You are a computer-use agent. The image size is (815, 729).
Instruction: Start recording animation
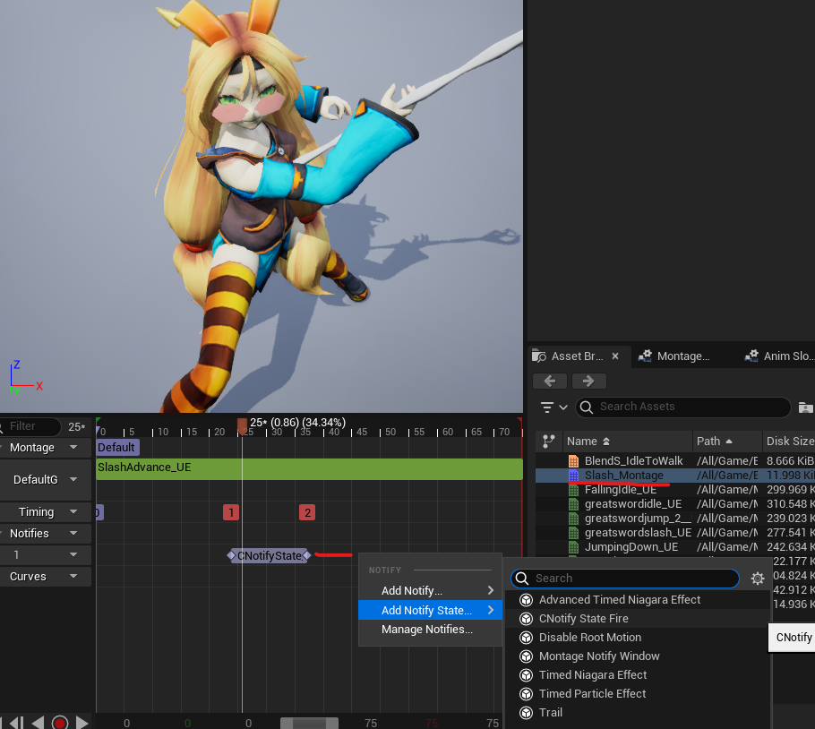pyautogui.click(x=60, y=723)
